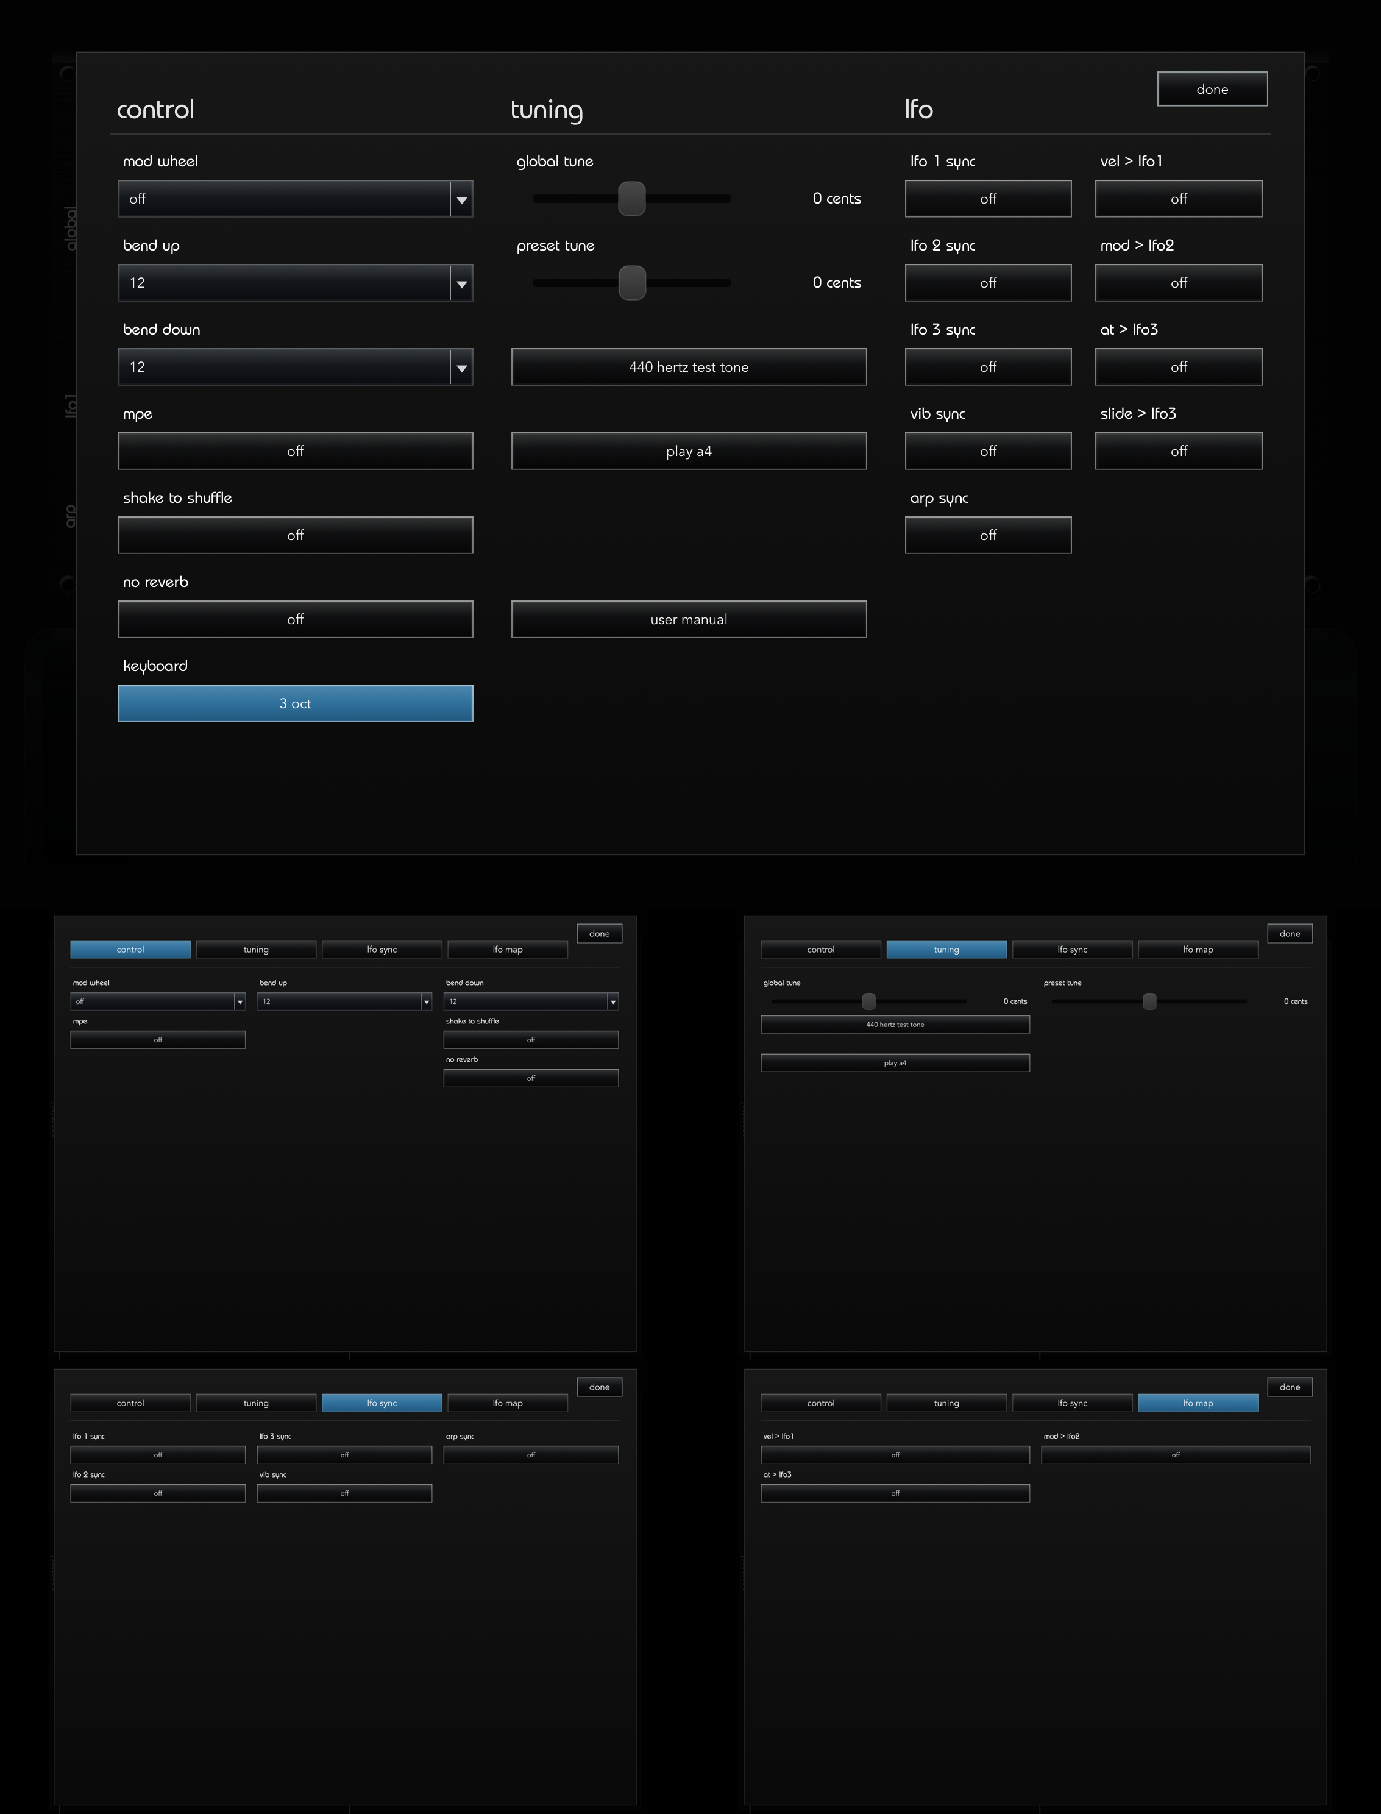Image resolution: width=1381 pixels, height=1814 pixels.
Task: Open mod wheel dropdown in small control-tab panel
Action: coord(158,1001)
